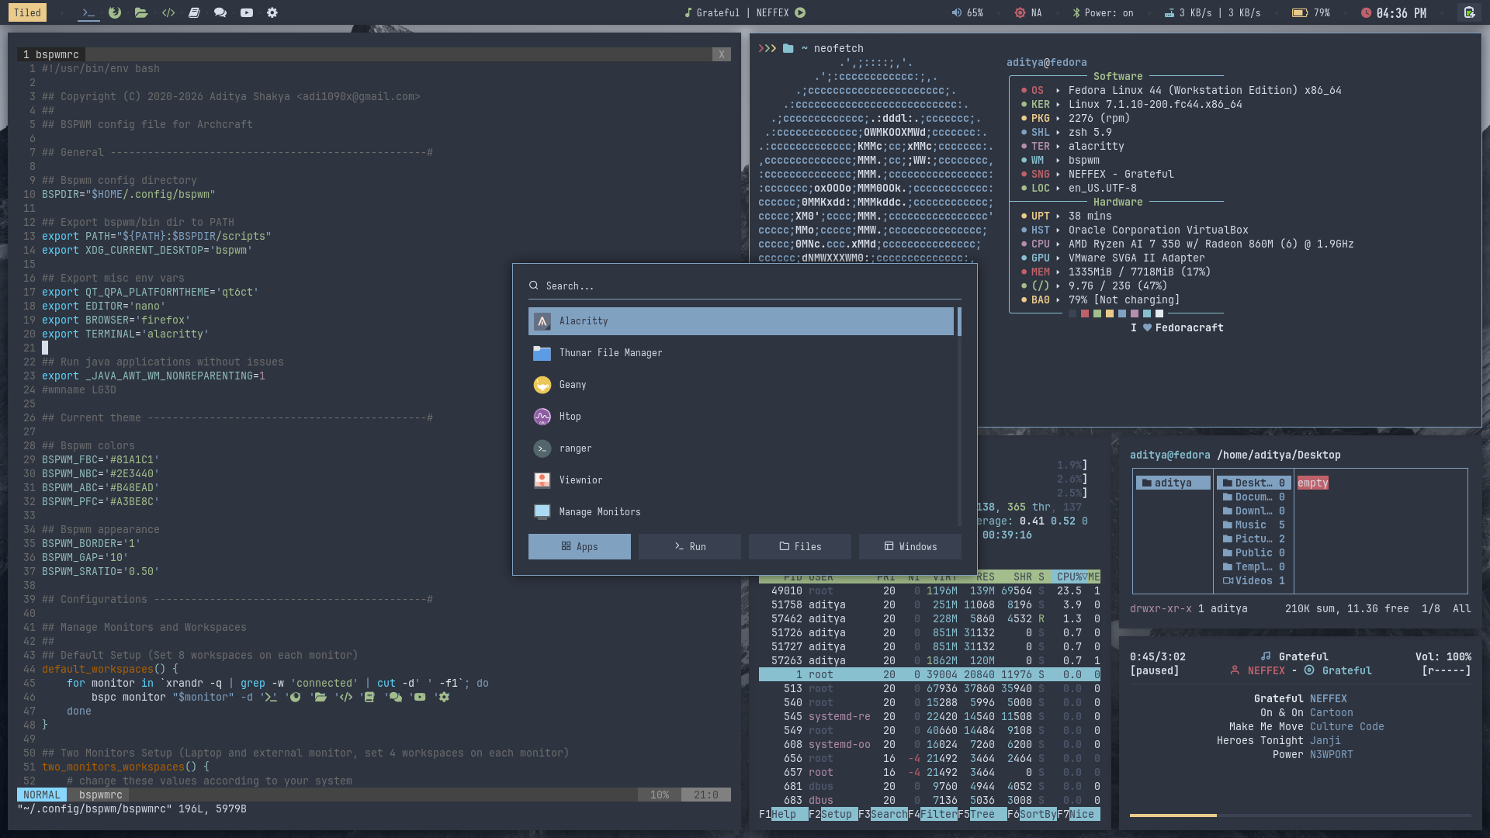The image size is (1490, 838).
Task: Open the Music folder in ranger
Action: click(x=1254, y=525)
